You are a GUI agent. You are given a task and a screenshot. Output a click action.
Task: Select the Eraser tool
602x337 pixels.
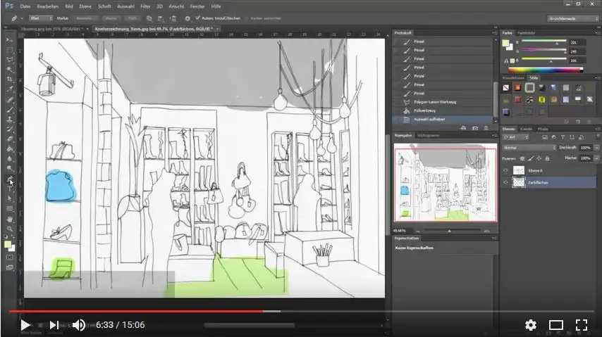coord(10,139)
